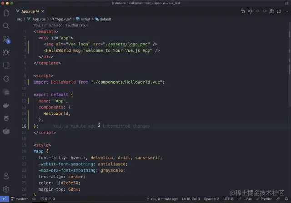Click the compare changes icon in editor toolbar

tap(243, 11)
